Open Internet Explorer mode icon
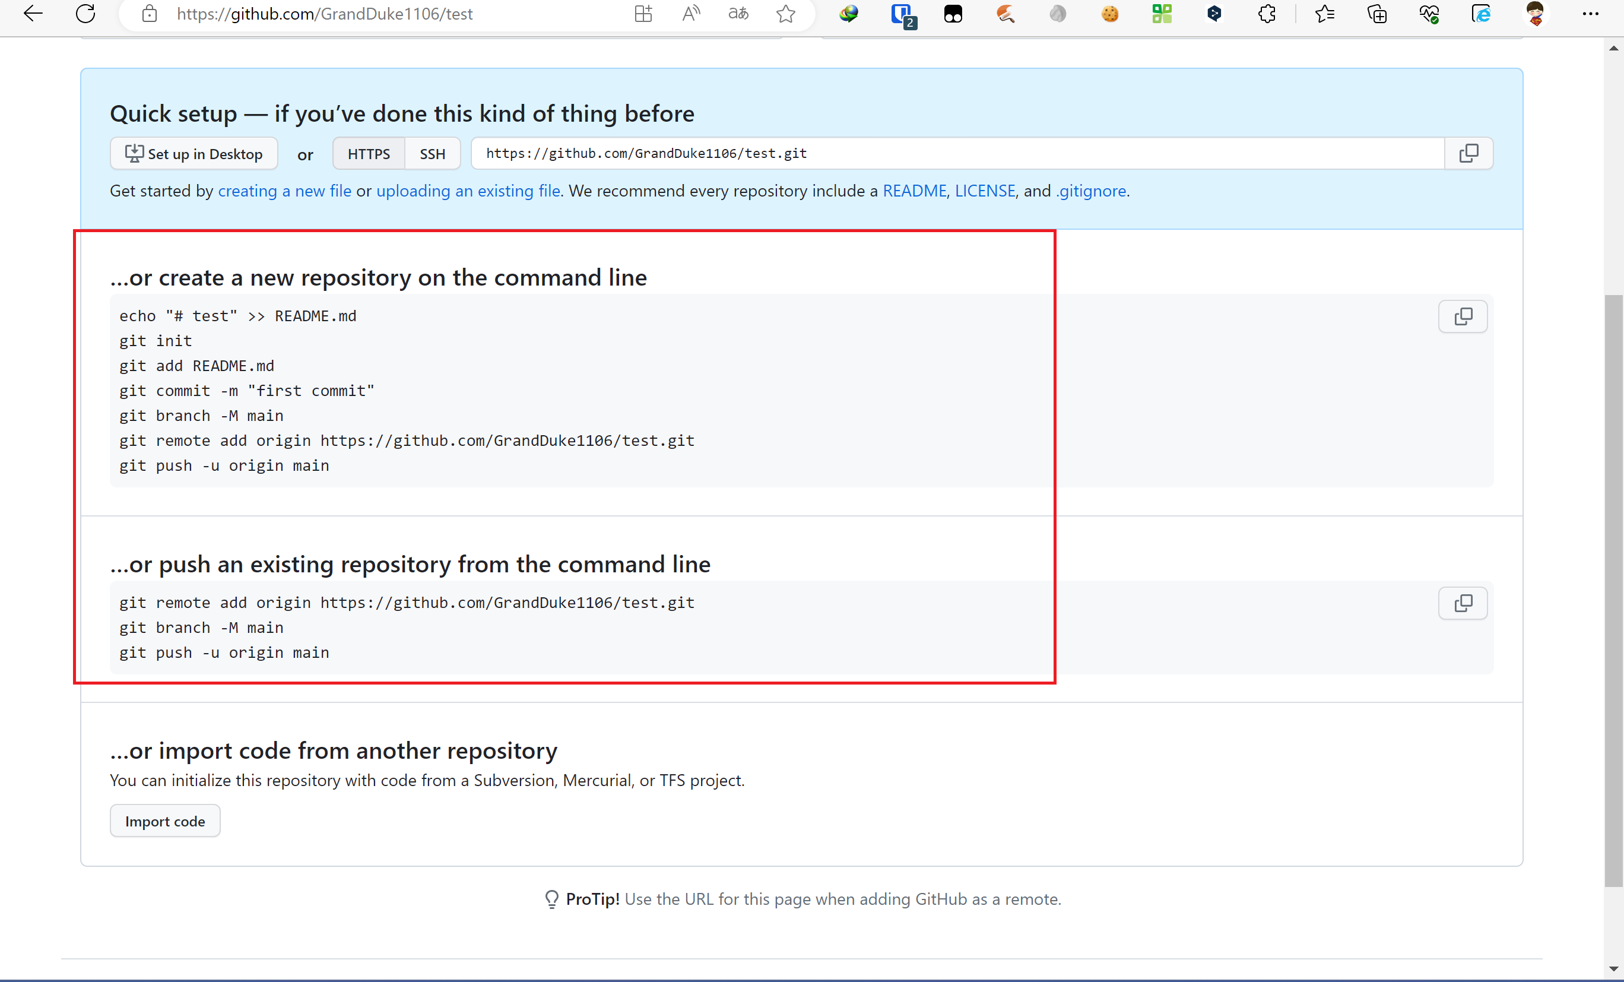The image size is (1624, 982). coord(1481,14)
